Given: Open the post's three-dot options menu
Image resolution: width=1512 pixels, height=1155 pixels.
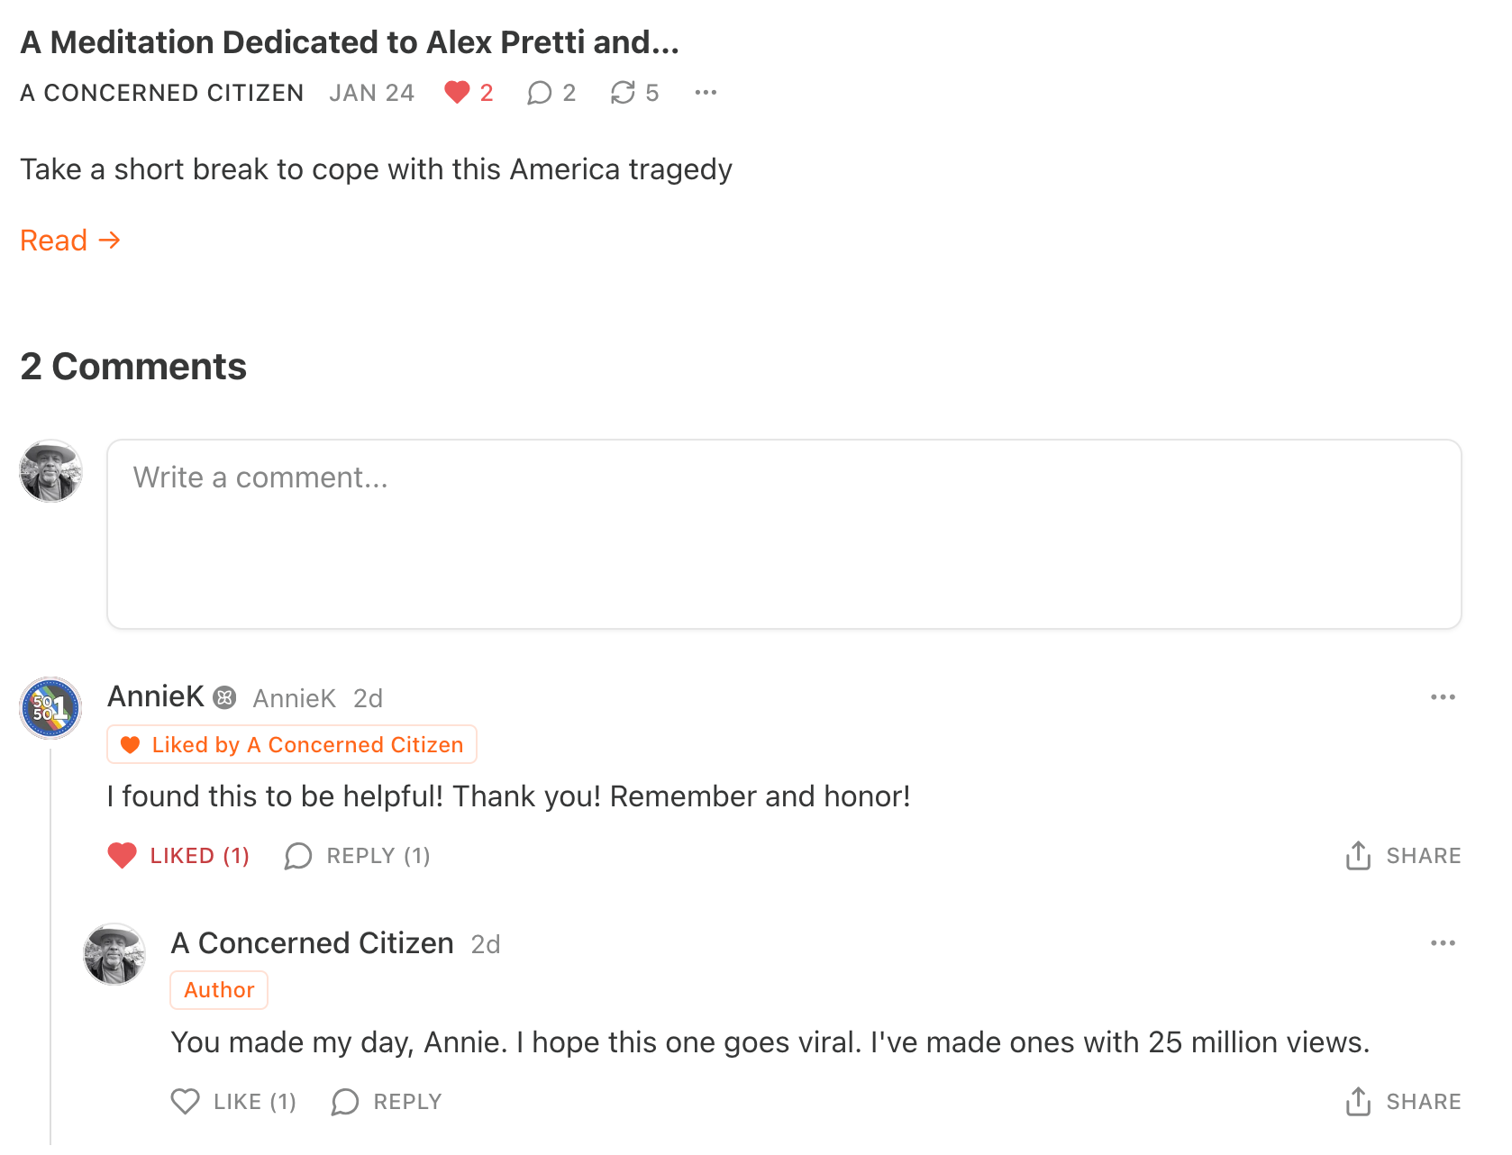Looking at the screenshot, I should (x=706, y=93).
